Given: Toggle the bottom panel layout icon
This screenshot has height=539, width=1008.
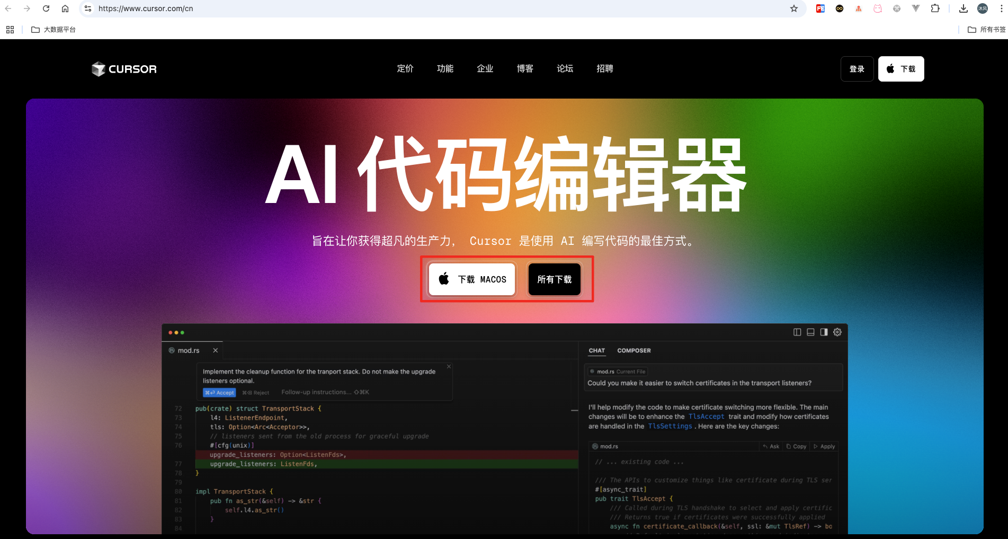Looking at the screenshot, I should [x=810, y=332].
